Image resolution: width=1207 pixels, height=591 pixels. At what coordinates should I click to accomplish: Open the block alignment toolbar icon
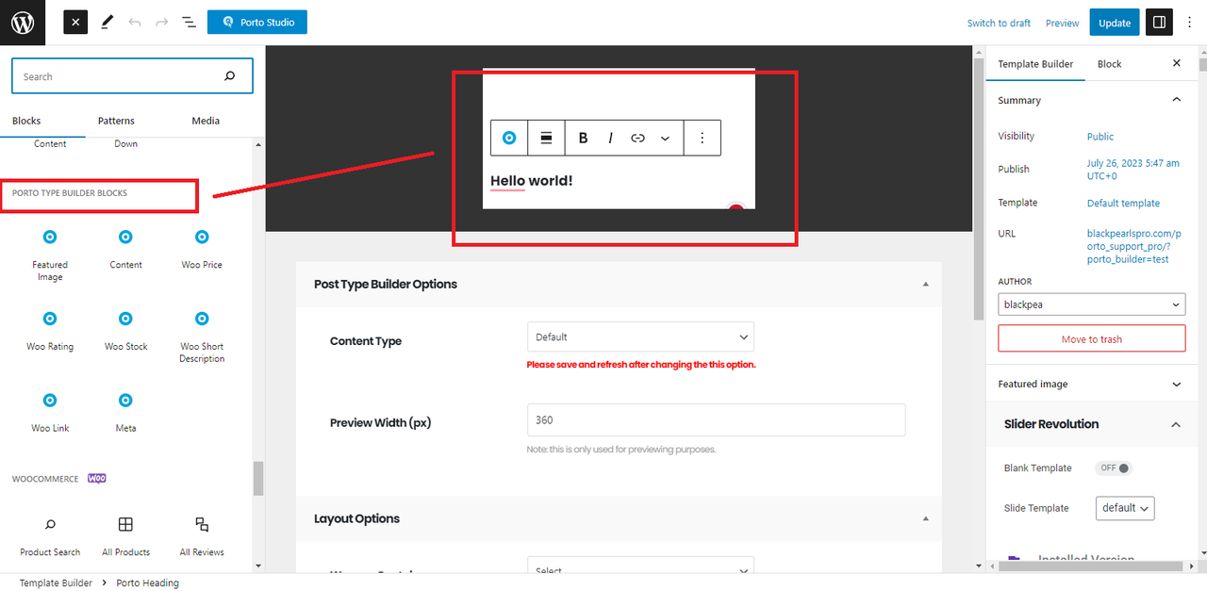(x=546, y=138)
